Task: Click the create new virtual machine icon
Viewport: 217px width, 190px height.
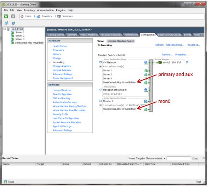Action: coord(6,23)
